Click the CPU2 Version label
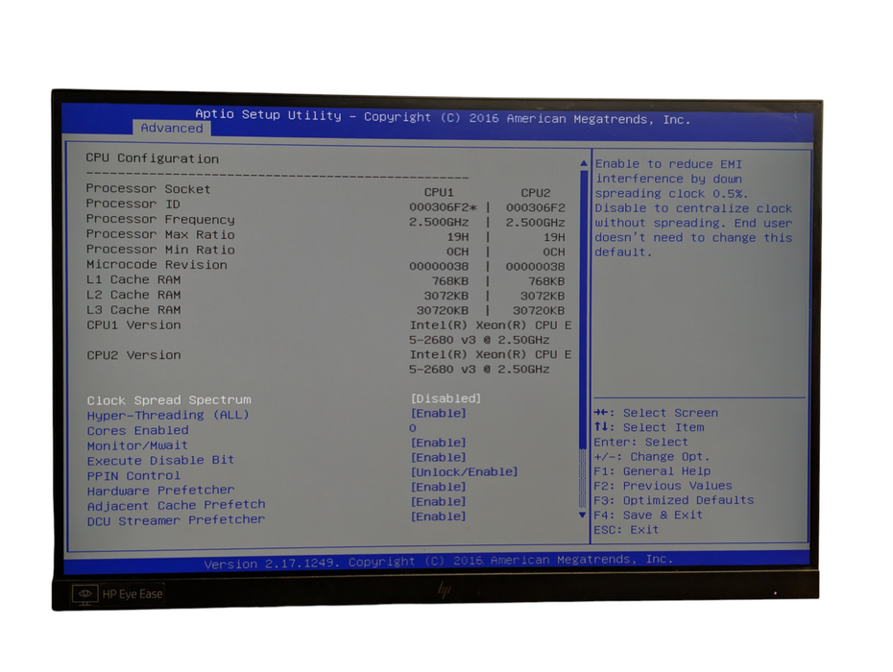This screenshot has height=672, width=893. tap(133, 355)
